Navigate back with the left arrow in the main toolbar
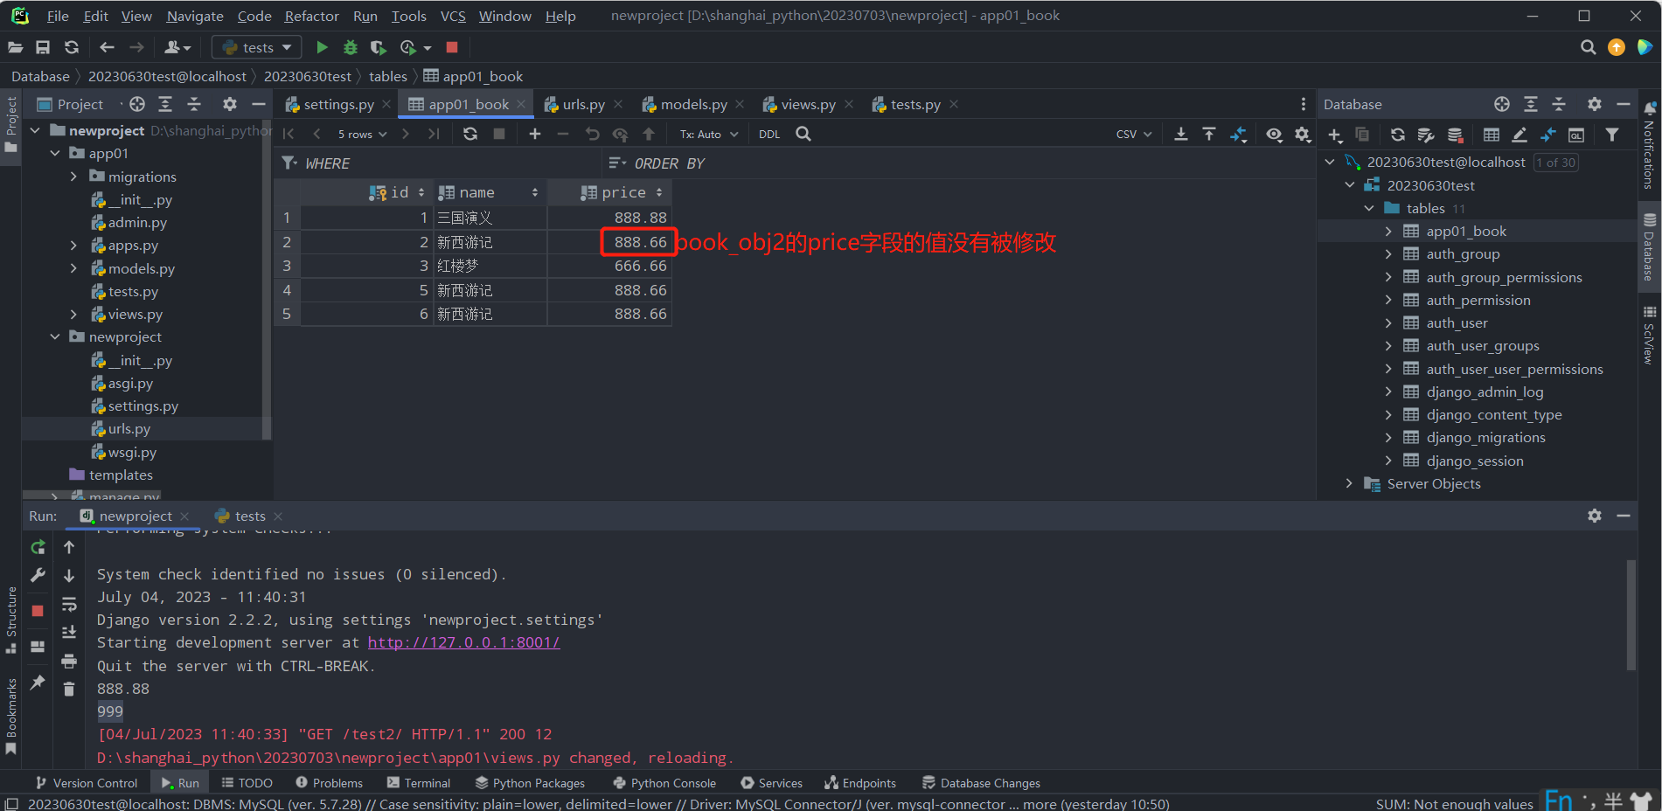This screenshot has height=811, width=1662. click(107, 47)
